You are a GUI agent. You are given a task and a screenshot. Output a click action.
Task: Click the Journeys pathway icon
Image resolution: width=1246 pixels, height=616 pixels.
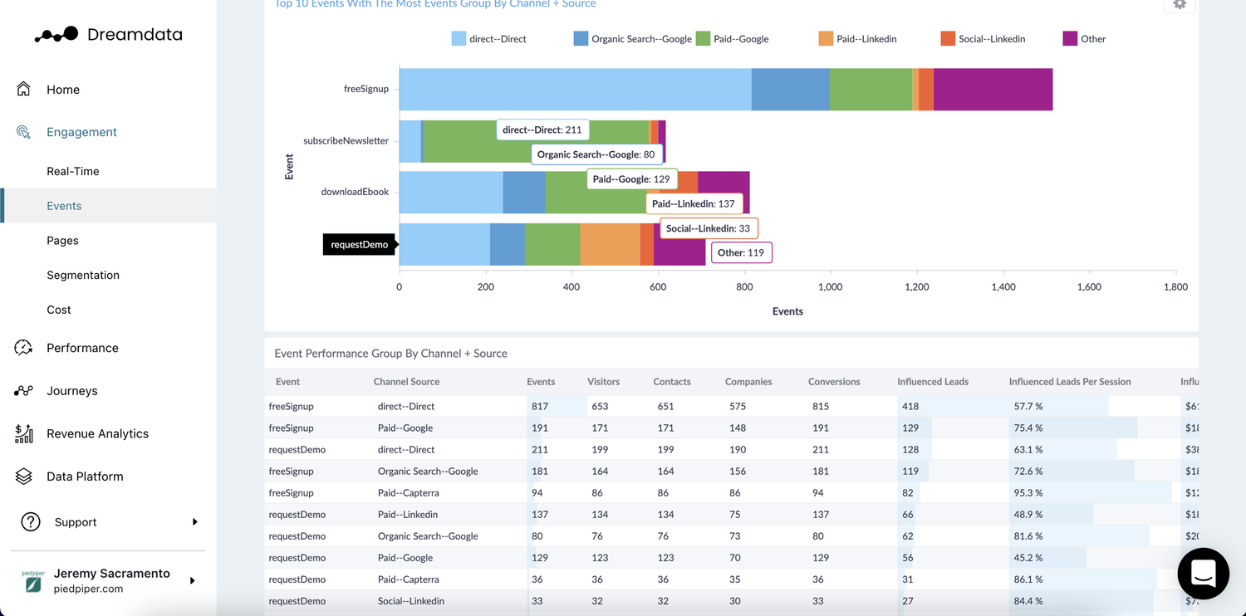coord(25,390)
